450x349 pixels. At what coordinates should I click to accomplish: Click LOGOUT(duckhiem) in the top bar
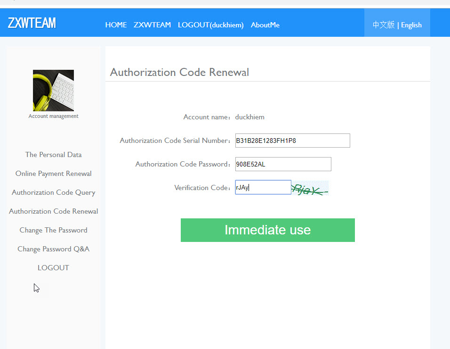pyautogui.click(x=210, y=25)
